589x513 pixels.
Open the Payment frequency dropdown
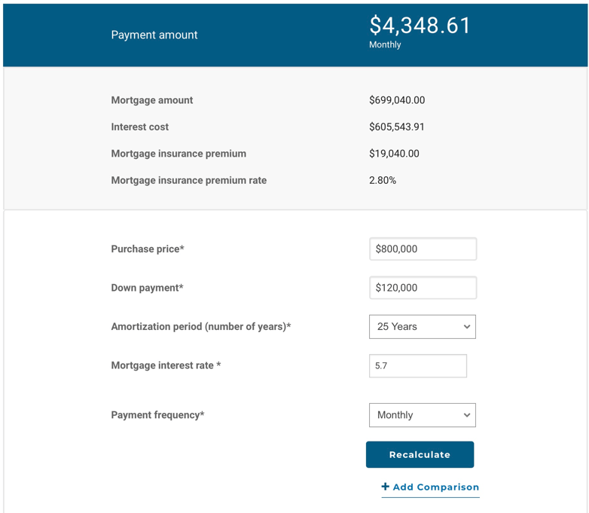422,415
